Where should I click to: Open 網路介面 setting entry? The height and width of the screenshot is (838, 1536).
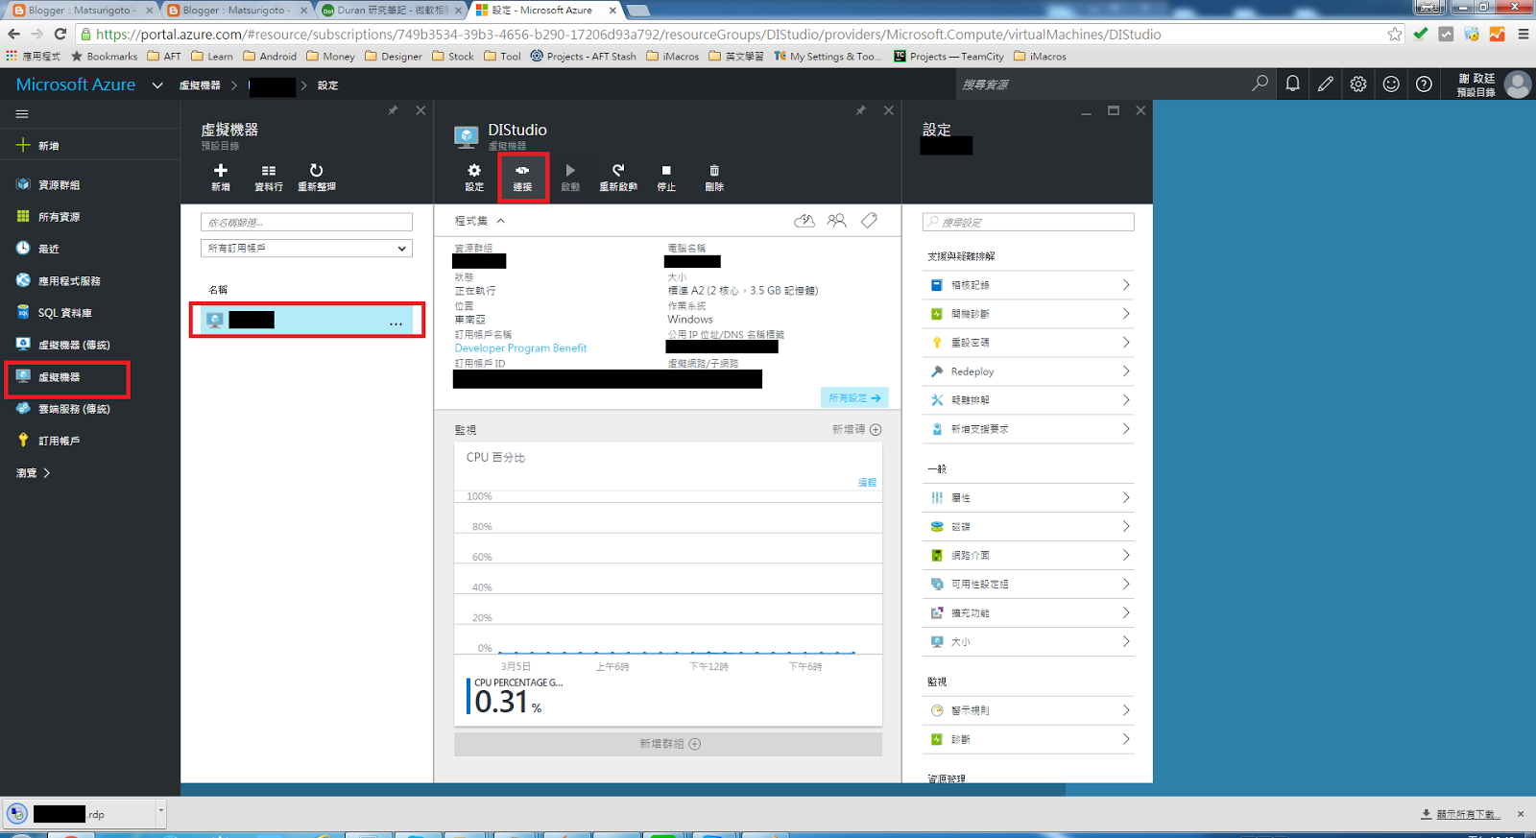pyautogui.click(x=1028, y=555)
